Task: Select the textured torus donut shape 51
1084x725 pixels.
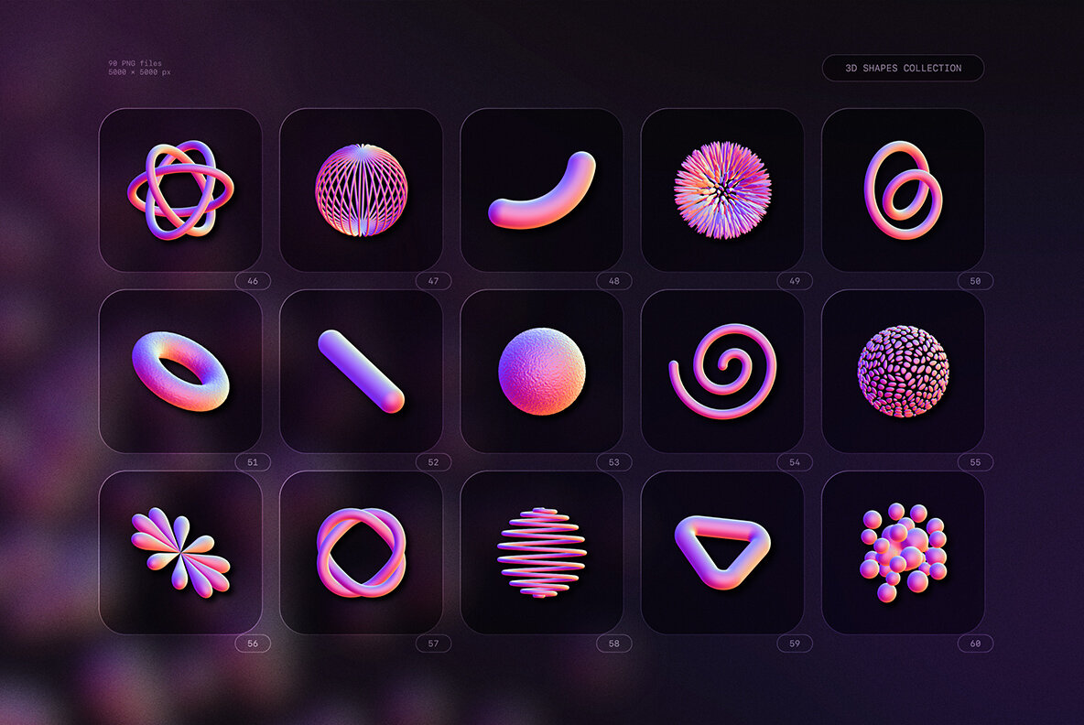Action: [x=180, y=371]
